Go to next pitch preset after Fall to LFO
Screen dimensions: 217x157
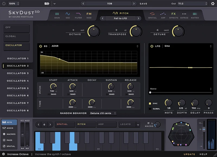[138, 18]
